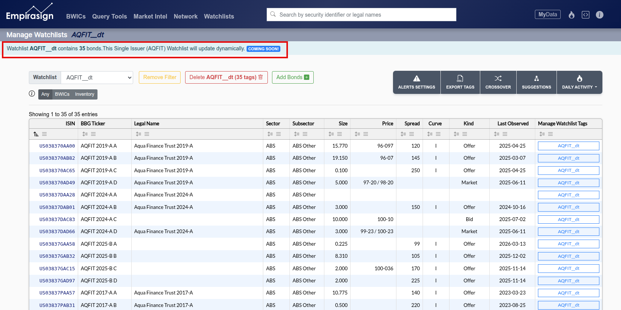This screenshot has width=621, height=310.
Task: Click Export Tags button
Action: [x=460, y=82]
